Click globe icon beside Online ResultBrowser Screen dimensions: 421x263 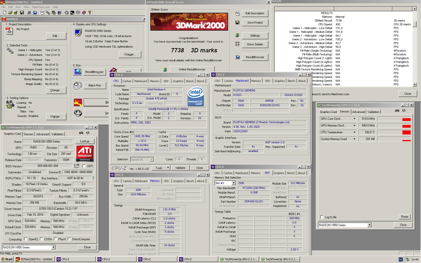point(165,69)
